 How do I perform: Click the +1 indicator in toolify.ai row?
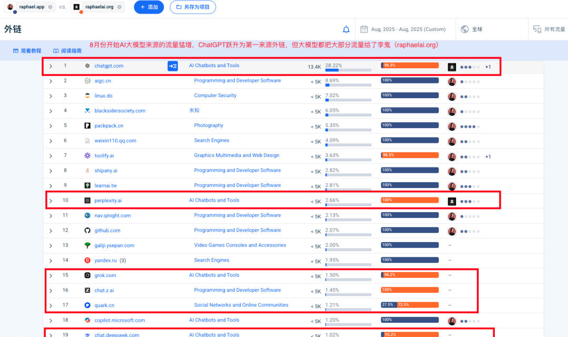pyautogui.click(x=488, y=157)
